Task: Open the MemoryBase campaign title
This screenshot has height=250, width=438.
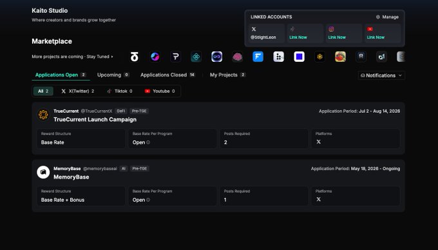Action: pos(71,177)
